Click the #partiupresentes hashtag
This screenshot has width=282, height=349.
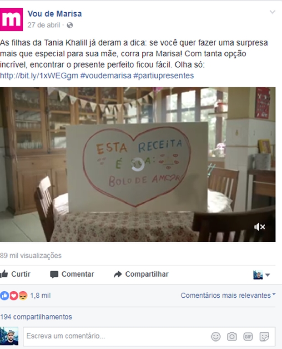[x=163, y=76]
